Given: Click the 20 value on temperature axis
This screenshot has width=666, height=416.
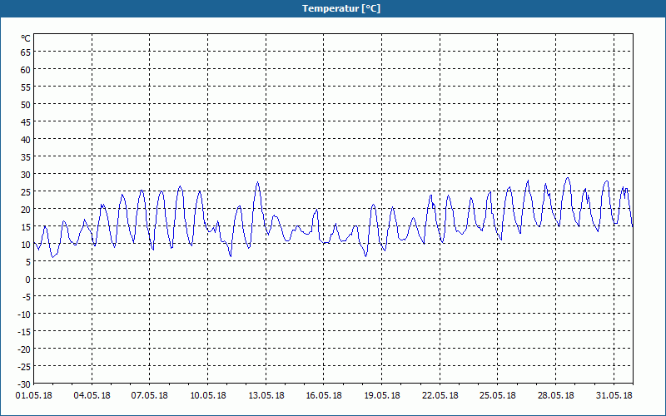Looking at the screenshot, I should point(26,209).
